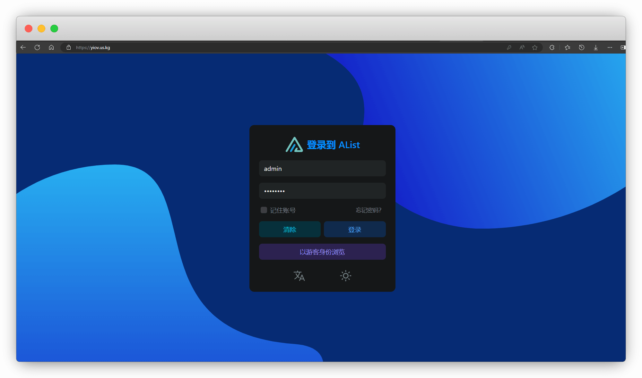
Task: Open browser extensions puzzle icon
Action: click(552, 47)
